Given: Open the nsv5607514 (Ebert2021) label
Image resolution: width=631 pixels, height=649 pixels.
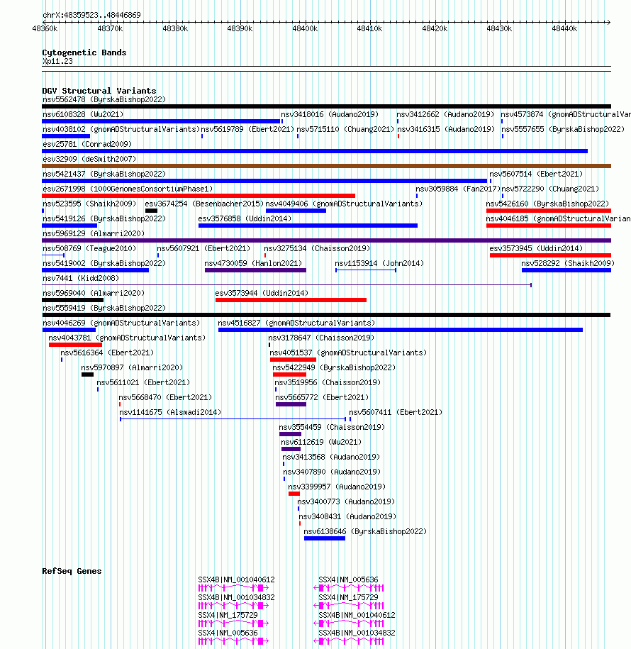Looking at the screenshot, I should [x=536, y=174].
